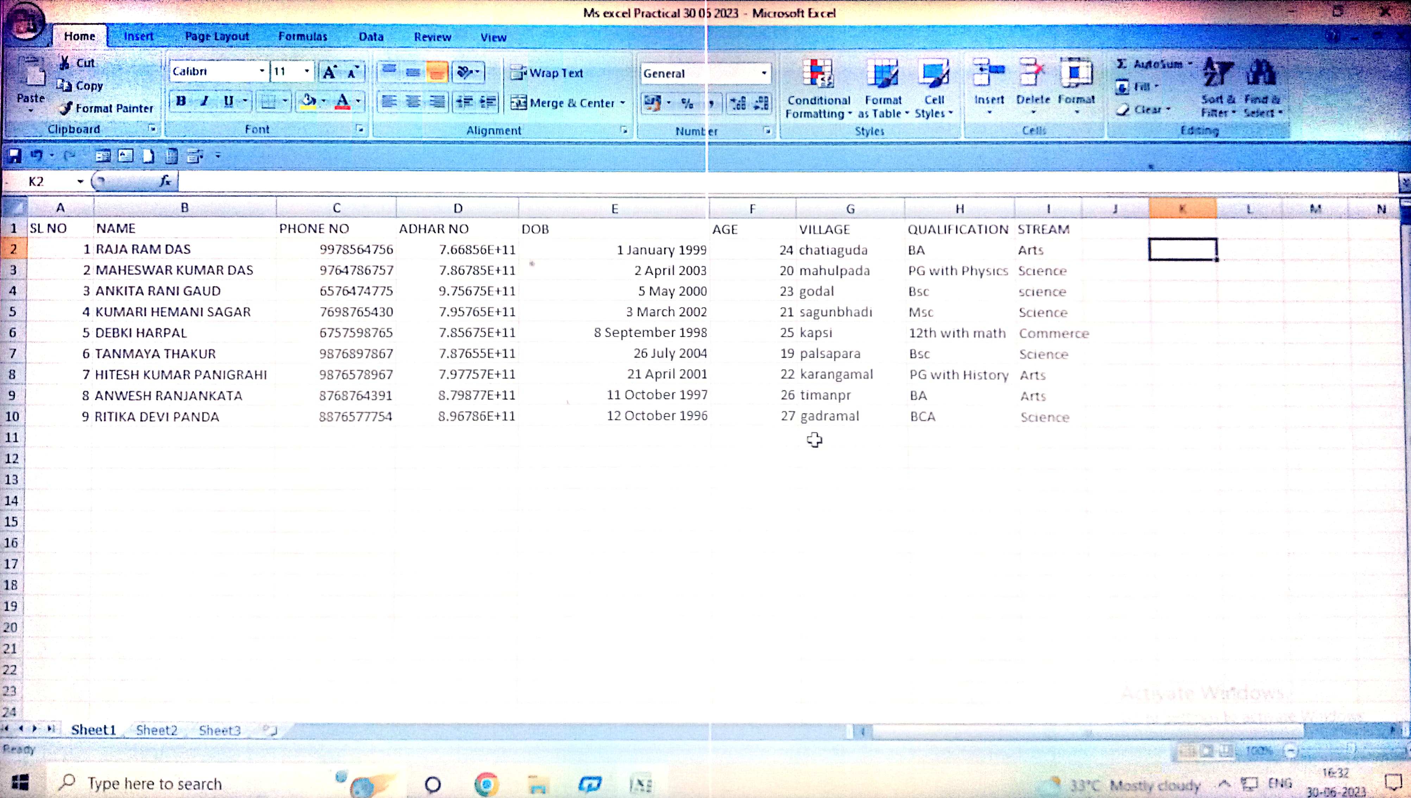This screenshot has width=1411, height=798.
Task: Click the Format Painter brush icon
Action: [x=66, y=108]
